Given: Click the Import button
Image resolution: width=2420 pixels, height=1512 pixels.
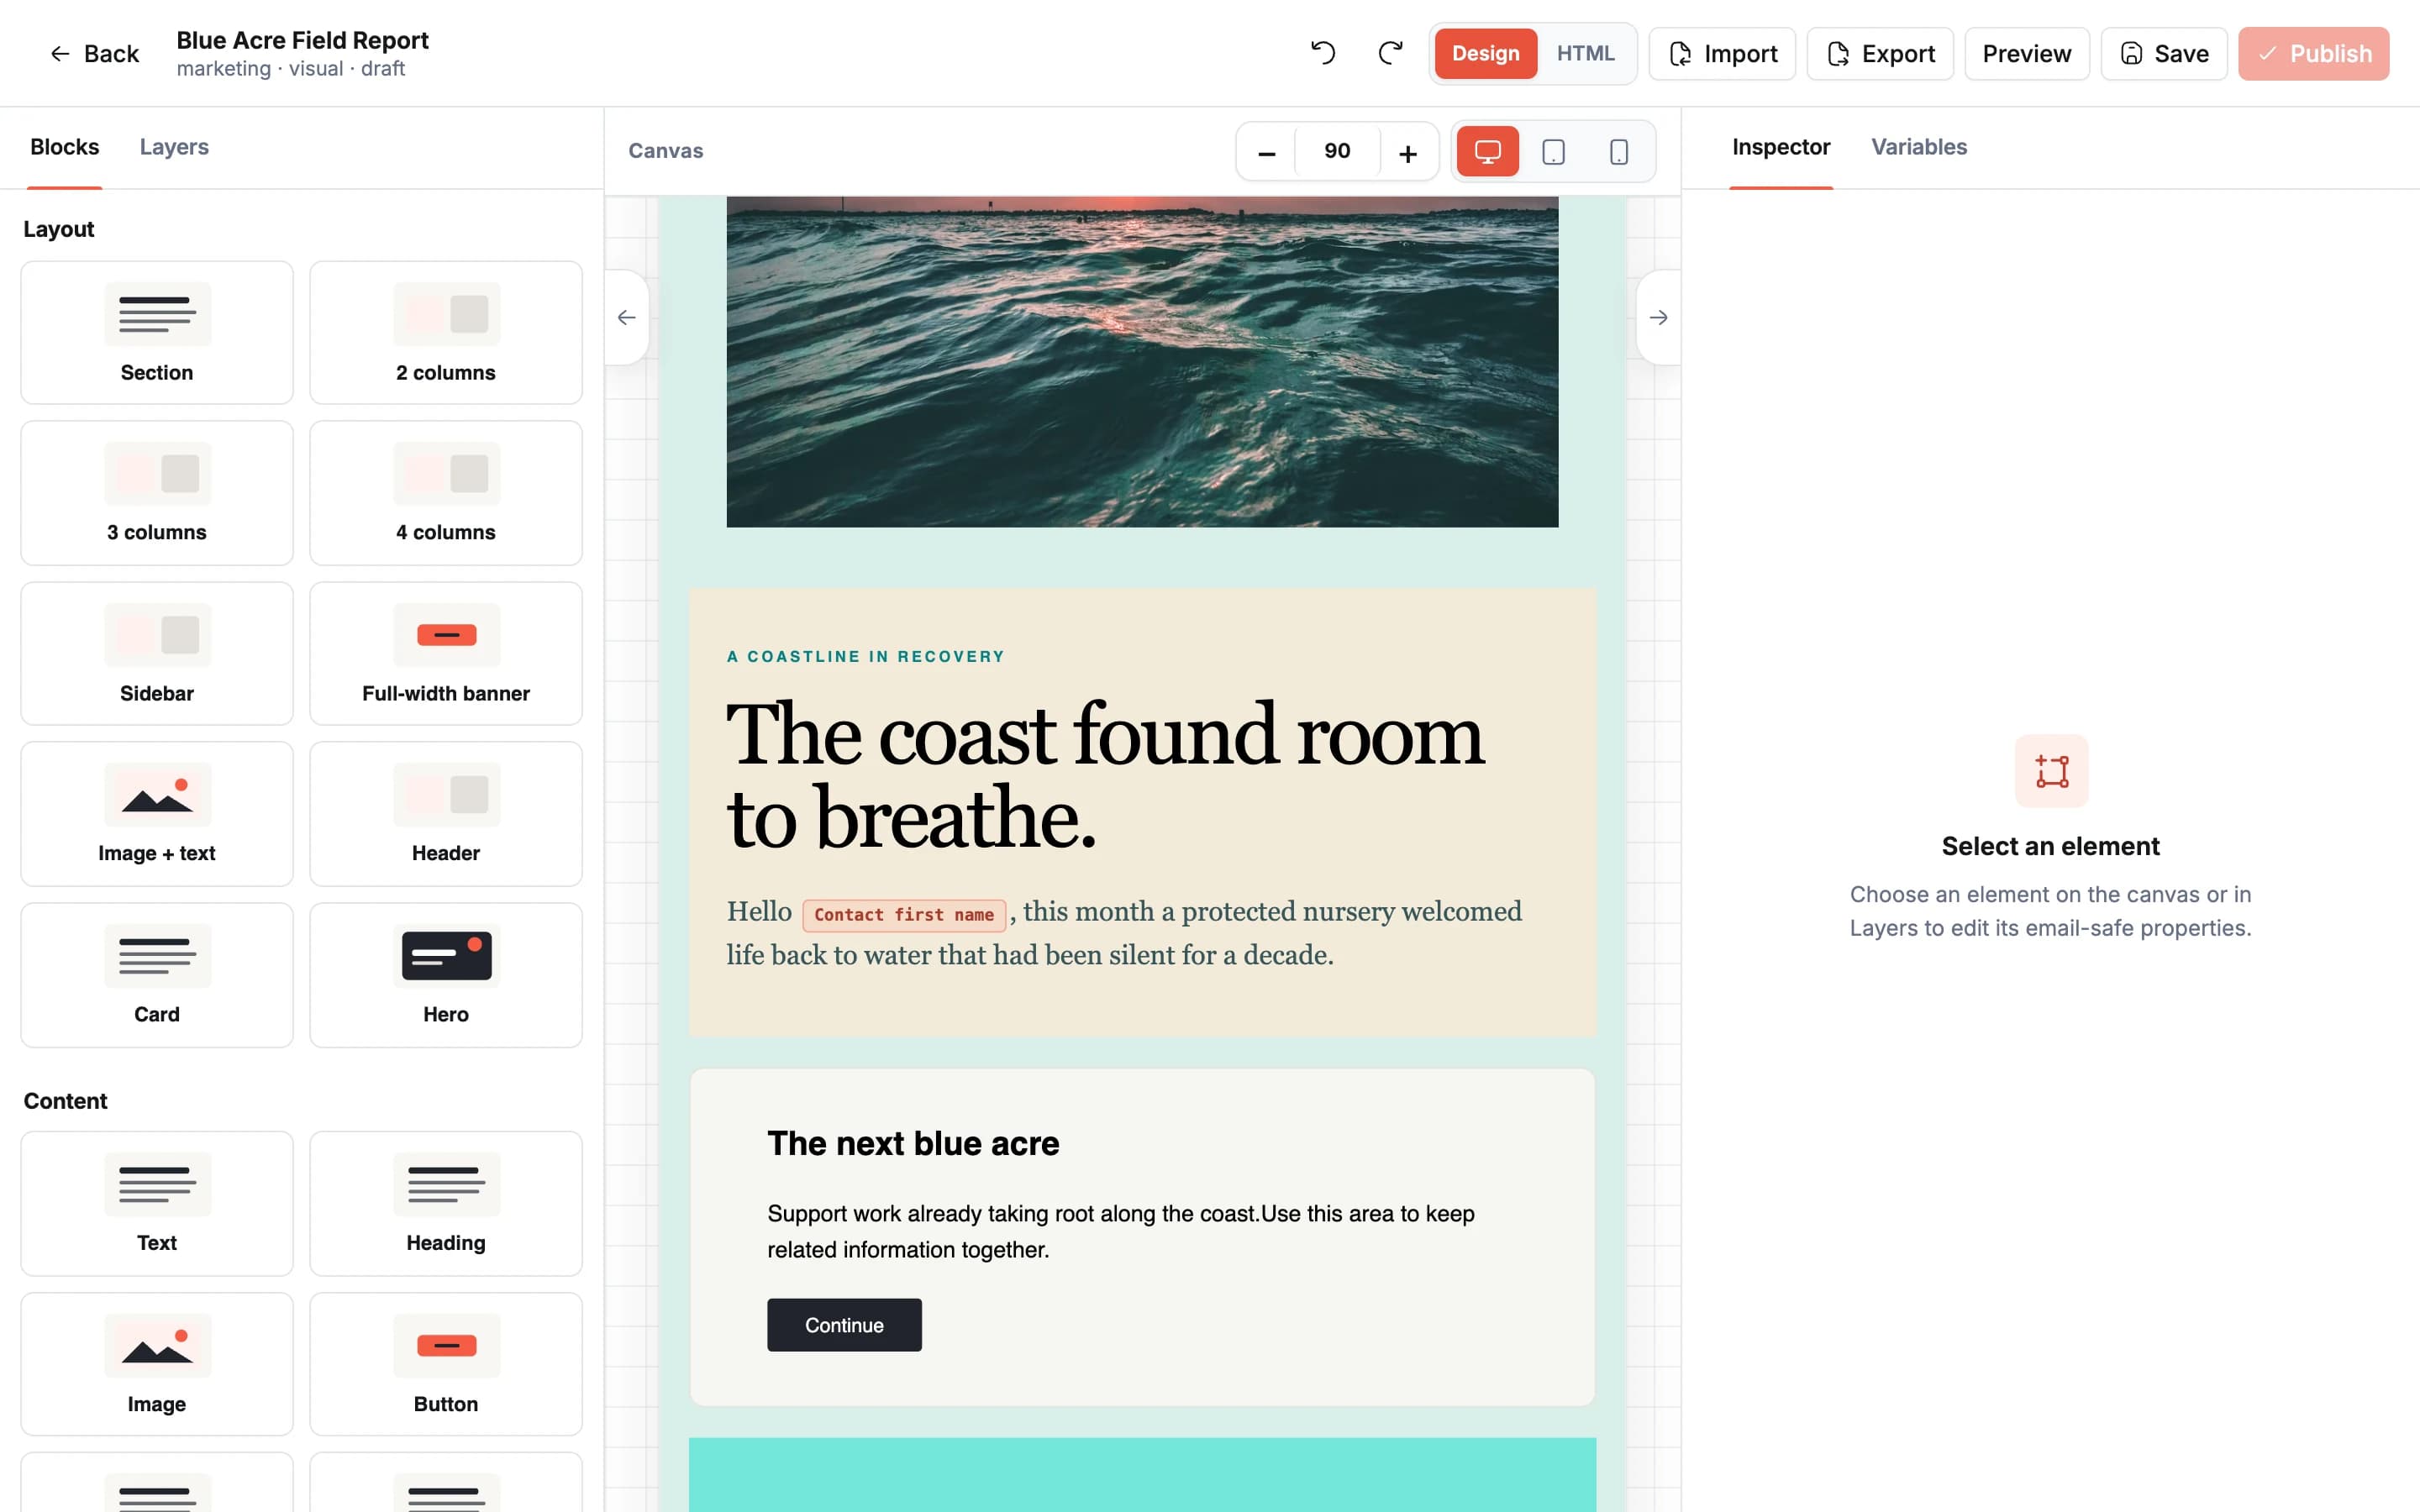Looking at the screenshot, I should tap(1721, 53).
